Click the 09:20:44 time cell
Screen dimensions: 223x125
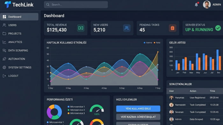pos(214,98)
